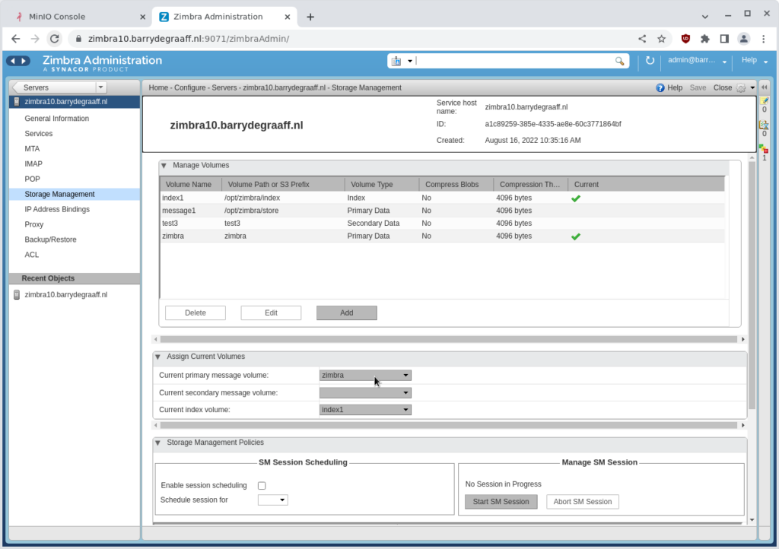Go to Backup/Restore in the sidebar
This screenshot has height=549, width=779.
(50, 240)
